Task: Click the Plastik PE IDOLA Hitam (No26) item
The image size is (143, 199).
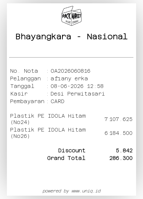Action: point(48,133)
